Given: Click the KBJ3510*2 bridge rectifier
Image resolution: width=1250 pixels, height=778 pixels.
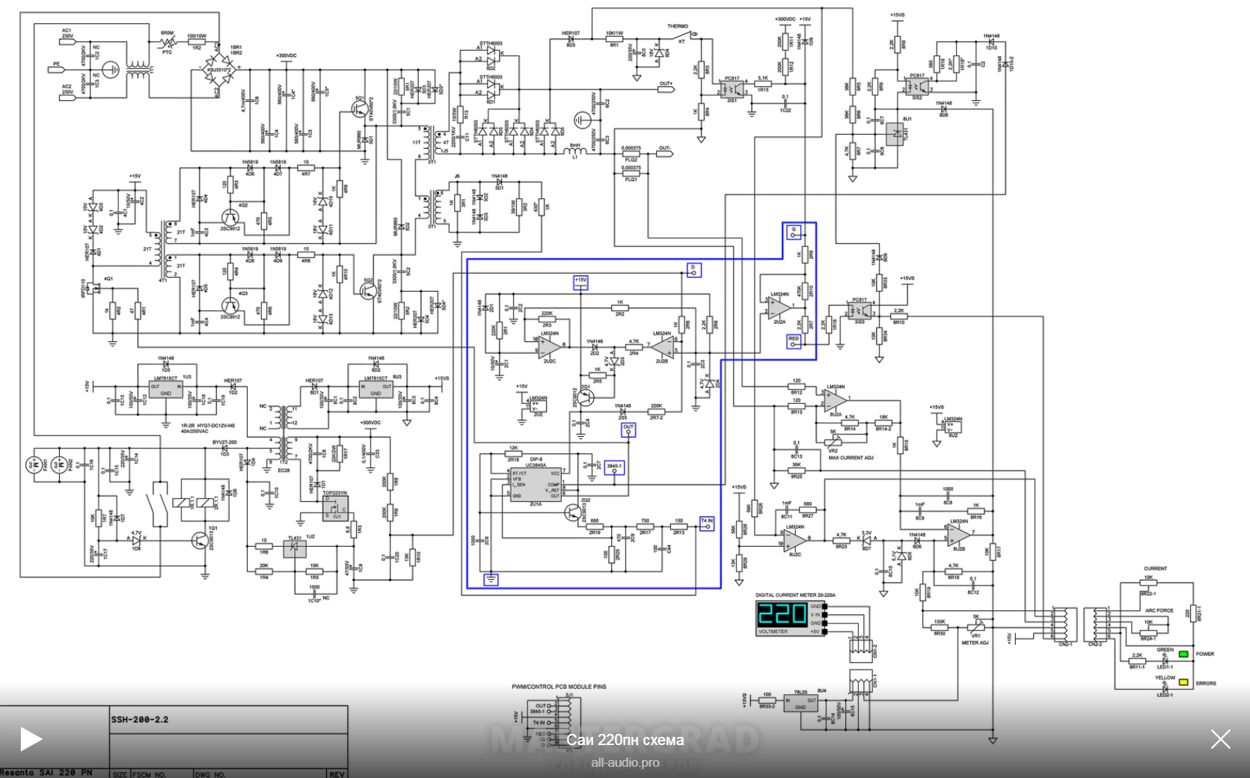Looking at the screenshot, I should [x=220, y=70].
